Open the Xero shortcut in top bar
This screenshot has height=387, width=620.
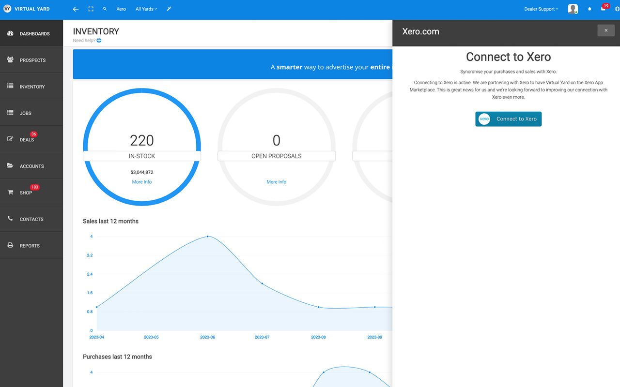[x=121, y=9]
